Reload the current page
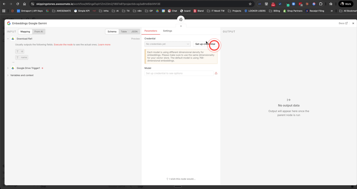Image resolution: width=357 pixels, height=189 pixels. (x=18, y=4)
